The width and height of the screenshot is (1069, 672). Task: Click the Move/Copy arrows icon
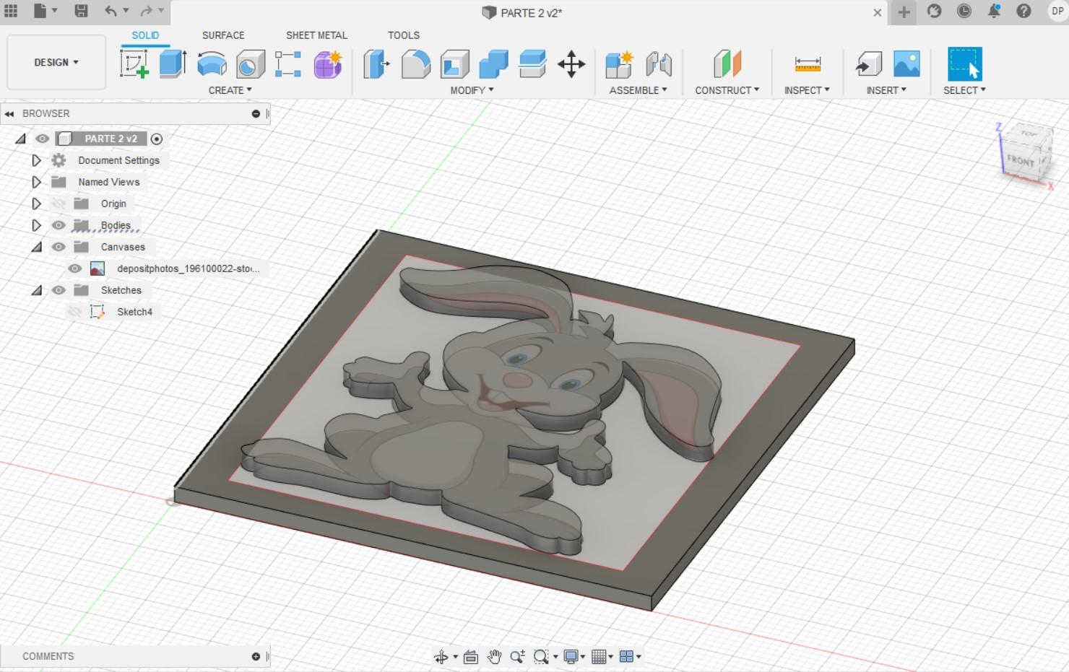click(x=571, y=64)
